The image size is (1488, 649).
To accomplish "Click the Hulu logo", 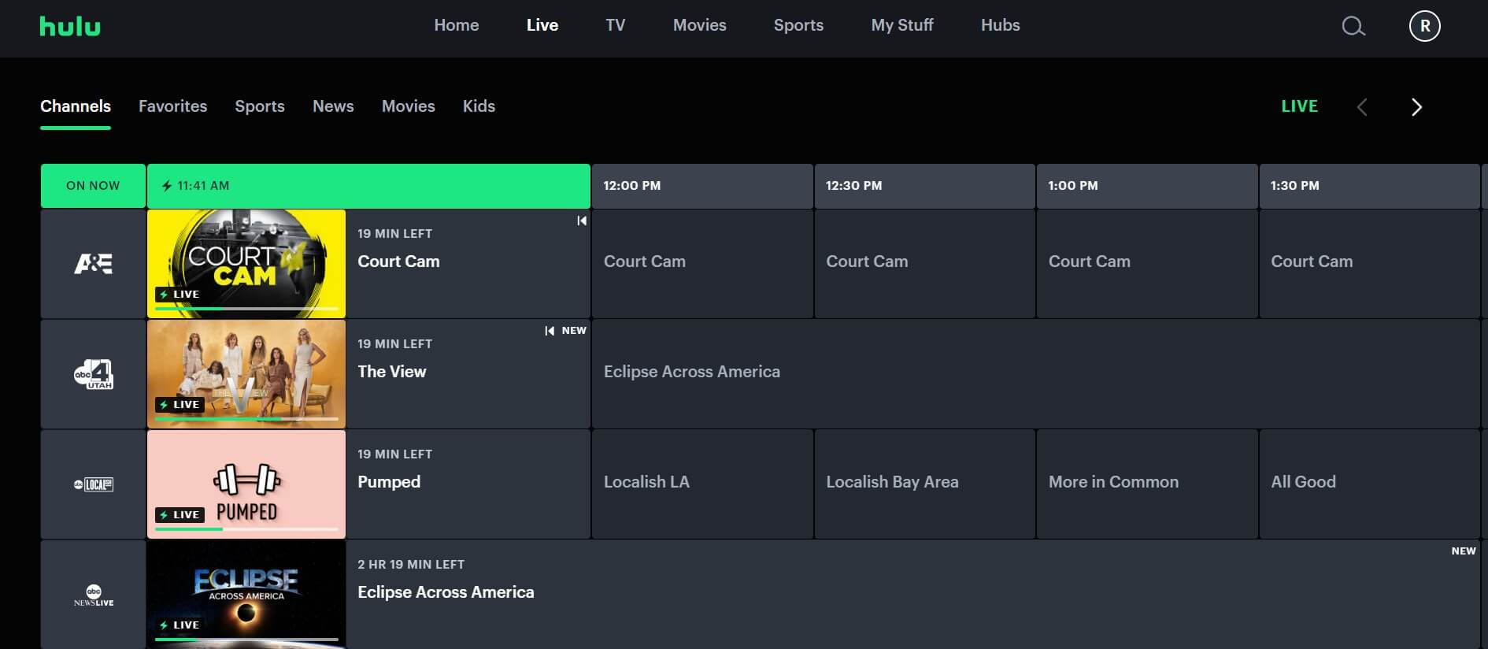I will coord(70,26).
